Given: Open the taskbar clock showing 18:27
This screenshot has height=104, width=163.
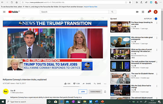Looking at the screenshot, I should (152, 102).
